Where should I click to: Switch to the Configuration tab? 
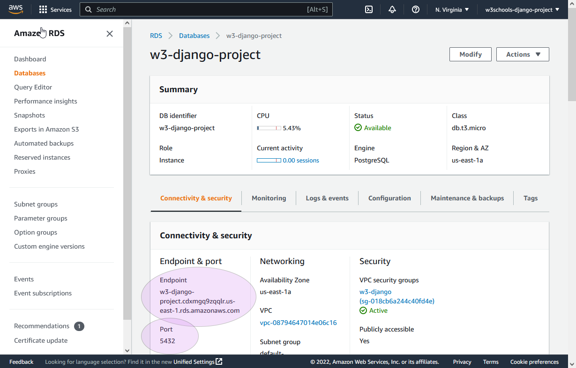click(x=389, y=198)
